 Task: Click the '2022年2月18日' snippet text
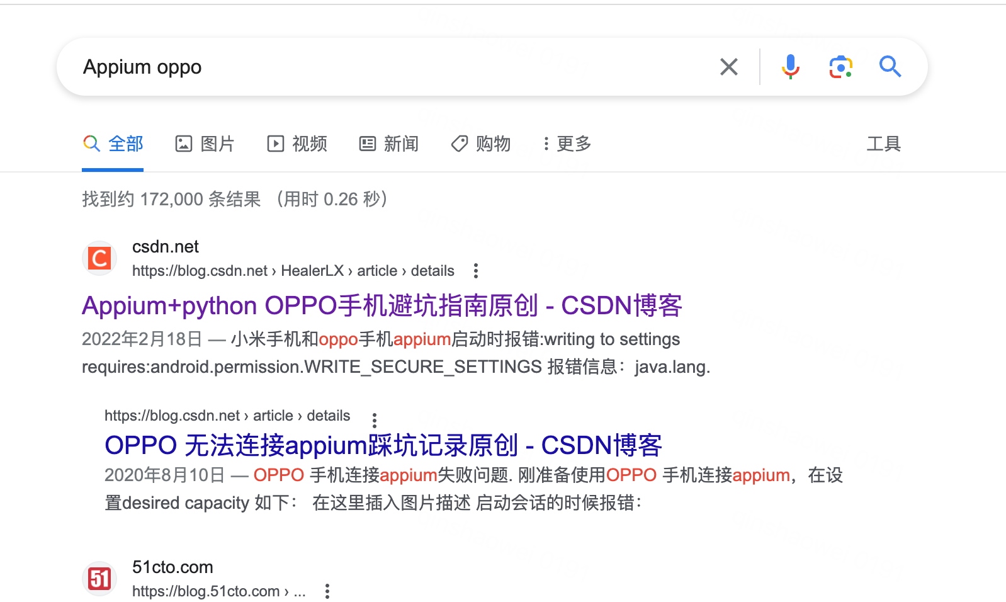[x=142, y=339]
